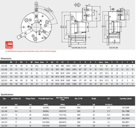The image size is (136, 128).
Task: Click the operating cylinder SHL-21010
Action: point(126,118)
